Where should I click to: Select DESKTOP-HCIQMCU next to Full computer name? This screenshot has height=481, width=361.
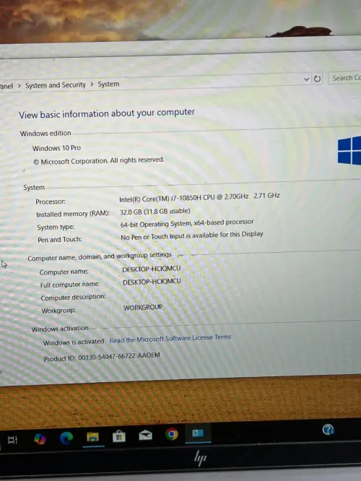pyautogui.click(x=152, y=282)
